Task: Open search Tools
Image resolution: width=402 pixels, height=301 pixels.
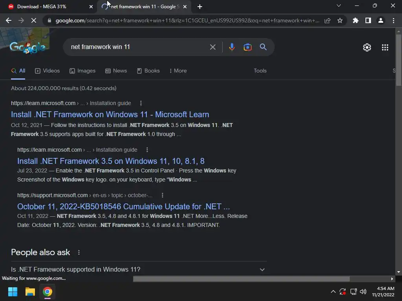Action: [260, 71]
